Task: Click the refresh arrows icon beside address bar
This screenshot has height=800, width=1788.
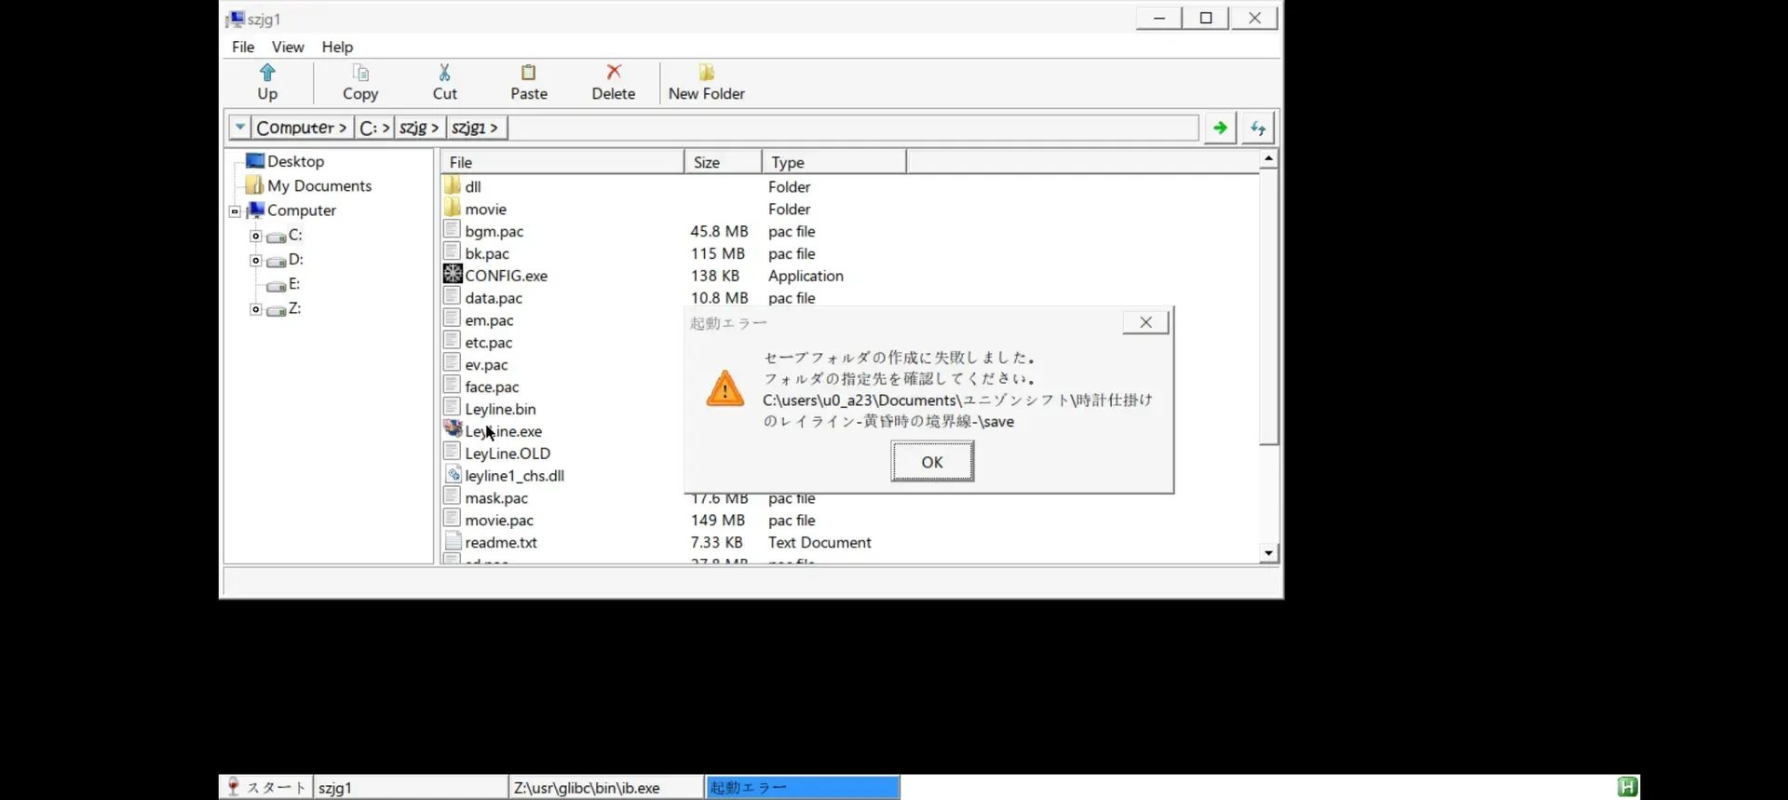Action: coord(1257,128)
